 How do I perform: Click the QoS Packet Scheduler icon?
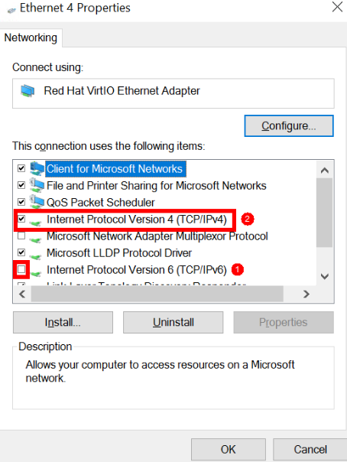pyautogui.click(x=37, y=202)
